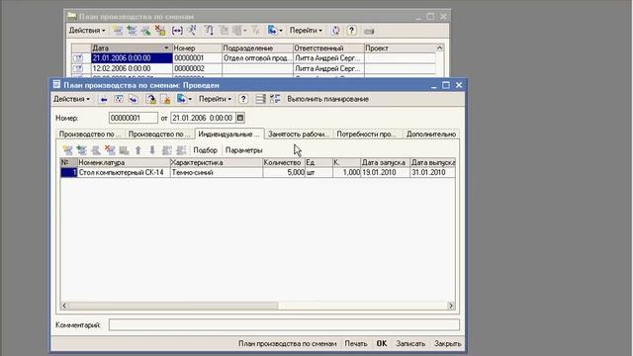This screenshot has width=633, height=356.
Task: Open the Действия menu in the back list window
Action: click(x=87, y=31)
